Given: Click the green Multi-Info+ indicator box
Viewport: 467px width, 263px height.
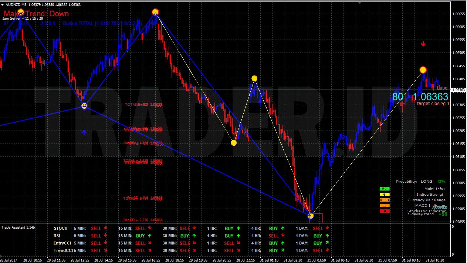Looking at the screenshot, I should 384,189.
